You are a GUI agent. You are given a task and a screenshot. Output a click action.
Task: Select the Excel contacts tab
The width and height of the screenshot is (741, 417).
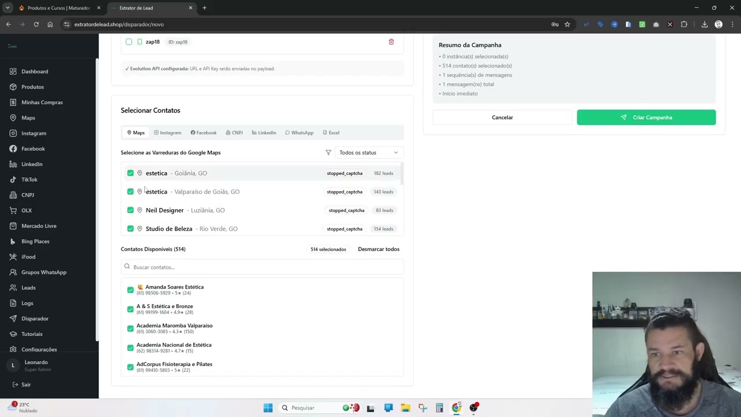pyautogui.click(x=331, y=133)
